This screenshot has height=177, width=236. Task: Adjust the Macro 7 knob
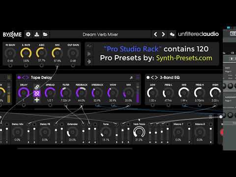178,132
